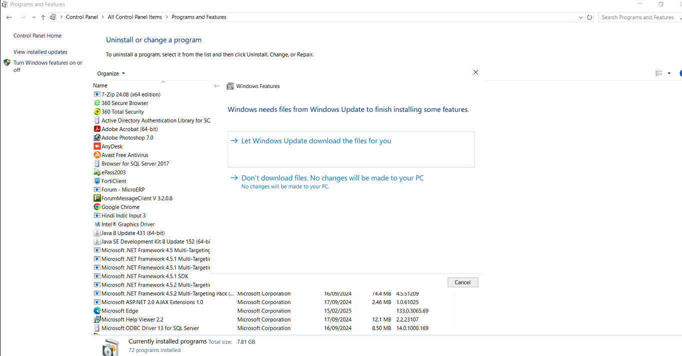Click the 360 Secure Browser icon
The height and width of the screenshot is (356, 682).
point(97,103)
